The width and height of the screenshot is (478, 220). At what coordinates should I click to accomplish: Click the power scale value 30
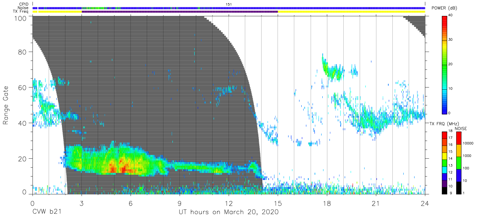[x=451, y=40]
